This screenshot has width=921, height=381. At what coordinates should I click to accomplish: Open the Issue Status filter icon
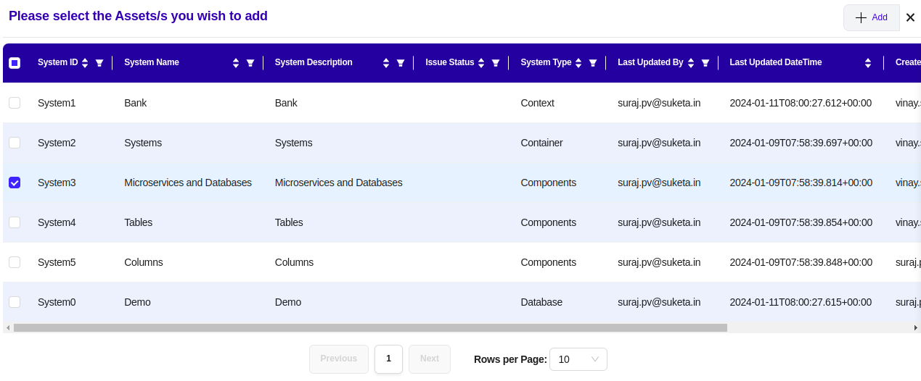click(x=496, y=63)
